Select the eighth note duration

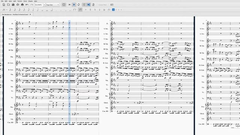tap(28, 10)
